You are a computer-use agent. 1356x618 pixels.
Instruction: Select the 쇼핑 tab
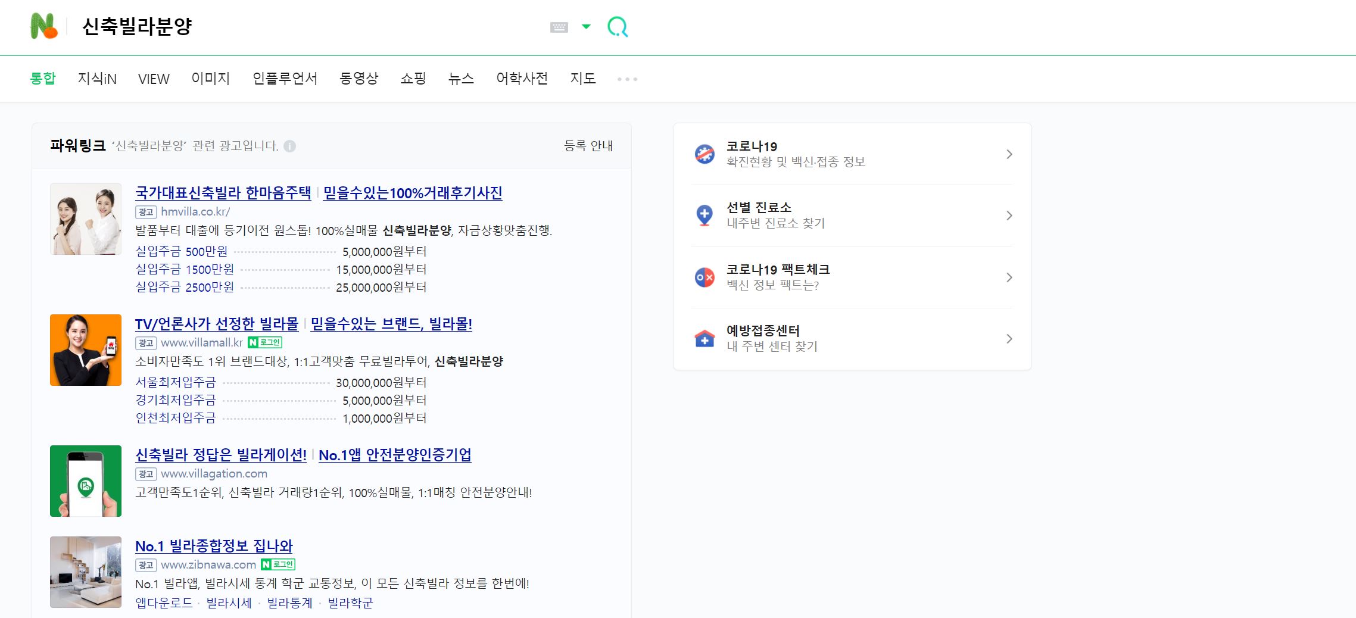[x=413, y=79]
